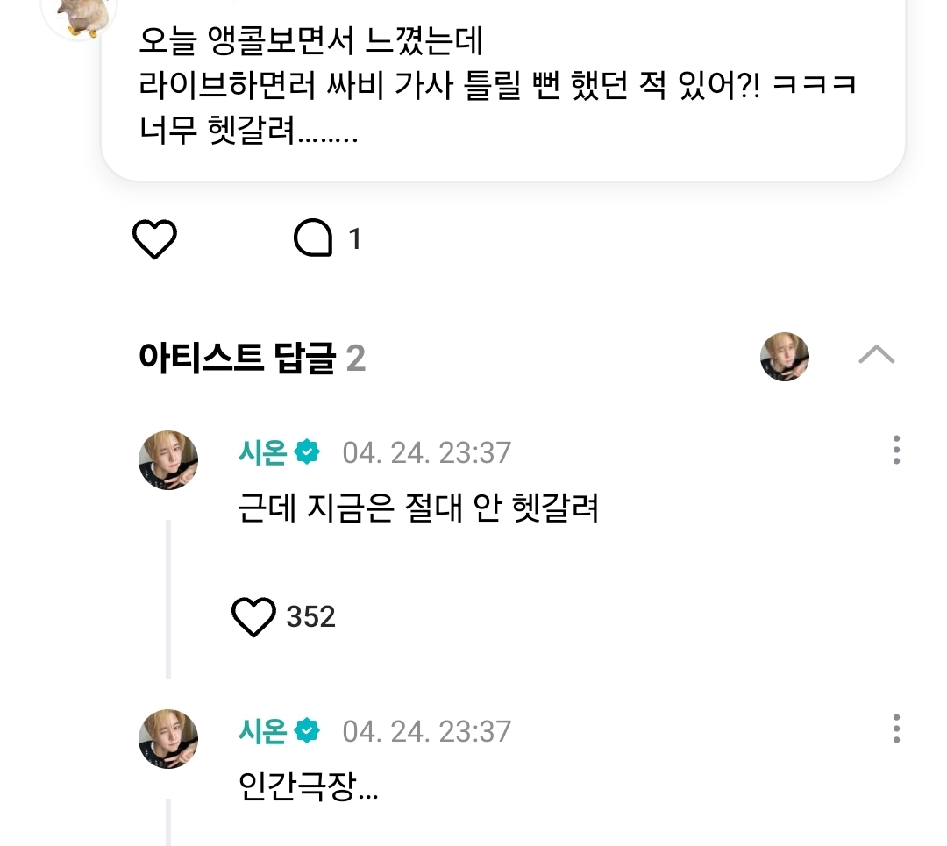This screenshot has height=846, width=947.
Task: Tap the 352 like count
Action: pyautogui.click(x=310, y=617)
